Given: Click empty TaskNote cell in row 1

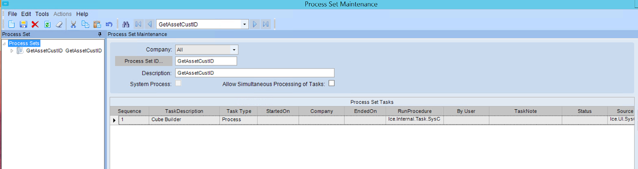Looking at the screenshot, I should (x=526, y=120).
